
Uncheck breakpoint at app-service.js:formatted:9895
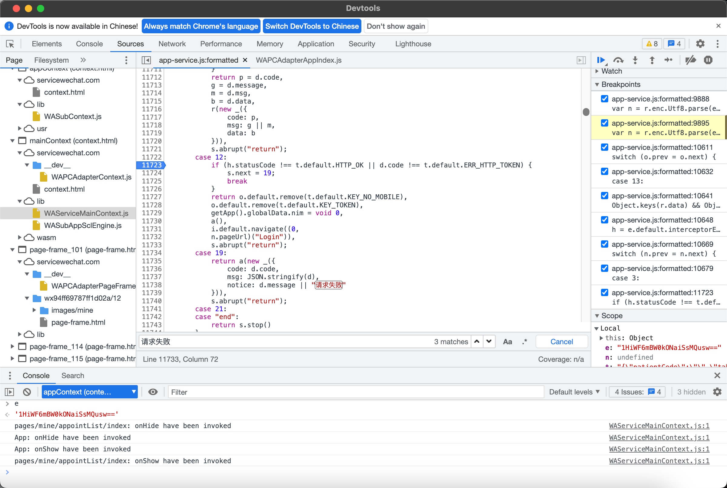605,123
